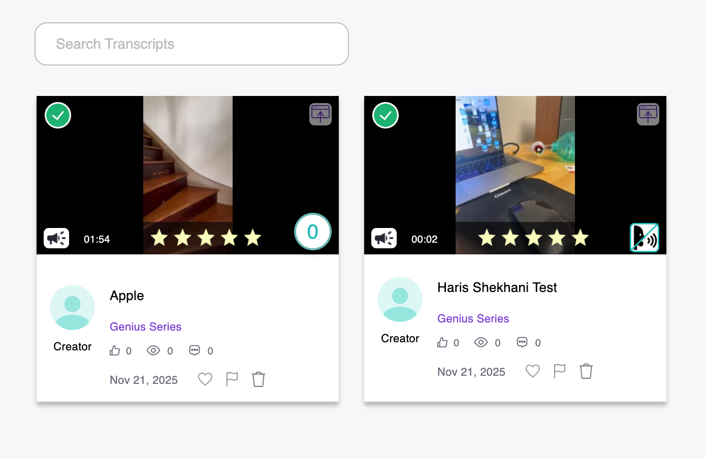The image size is (705, 459).
Task: Favorite the Apple video using the heart icon
Action: 205,379
